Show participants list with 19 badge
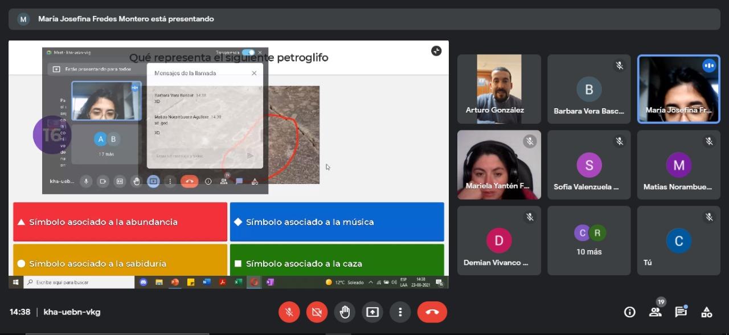The height and width of the screenshot is (335, 729). (655, 312)
